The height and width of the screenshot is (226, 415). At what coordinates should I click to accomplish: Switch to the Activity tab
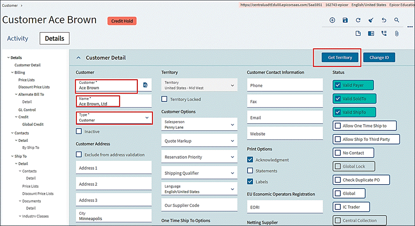(17, 38)
